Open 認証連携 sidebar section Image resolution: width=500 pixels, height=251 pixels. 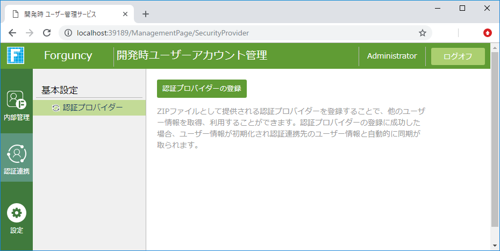(x=17, y=157)
